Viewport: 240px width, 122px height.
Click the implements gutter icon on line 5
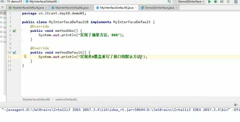click(x=14, y=31)
